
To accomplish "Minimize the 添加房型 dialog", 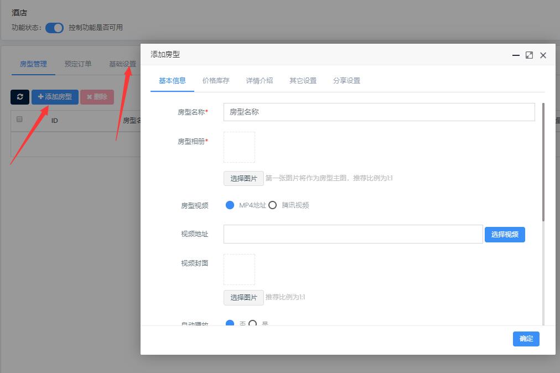I will pos(516,55).
